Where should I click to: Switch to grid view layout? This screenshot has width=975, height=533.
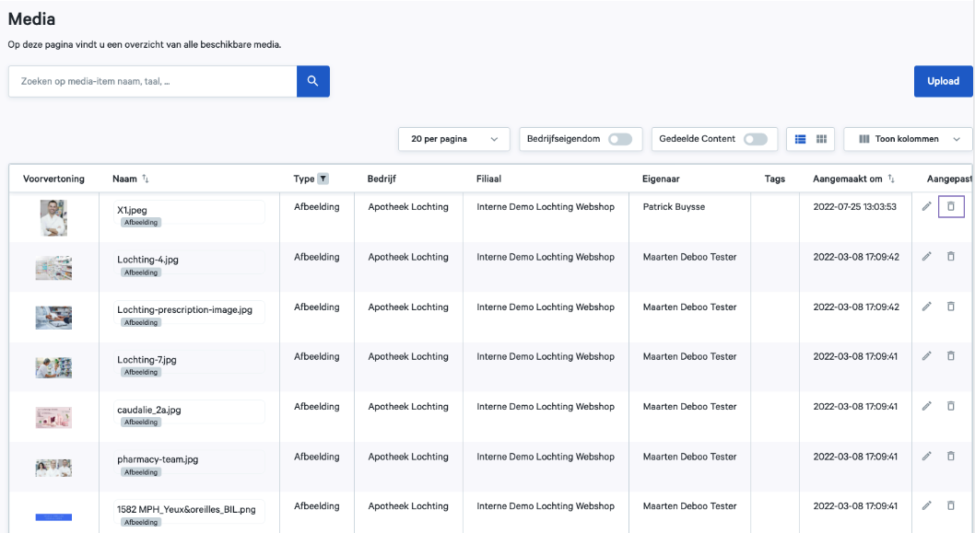point(821,139)
